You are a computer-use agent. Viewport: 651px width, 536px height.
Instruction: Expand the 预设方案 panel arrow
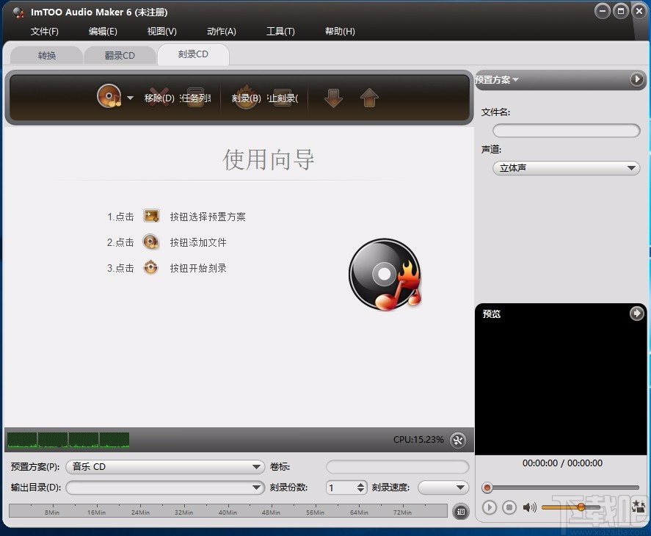tap(638, 79)
